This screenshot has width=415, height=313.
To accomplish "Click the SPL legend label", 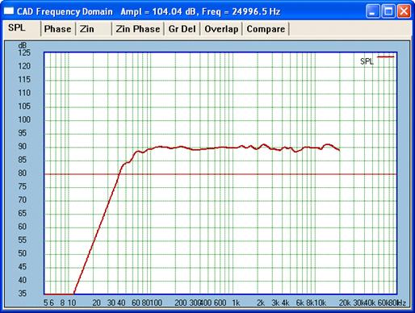I will click(367, 61).
